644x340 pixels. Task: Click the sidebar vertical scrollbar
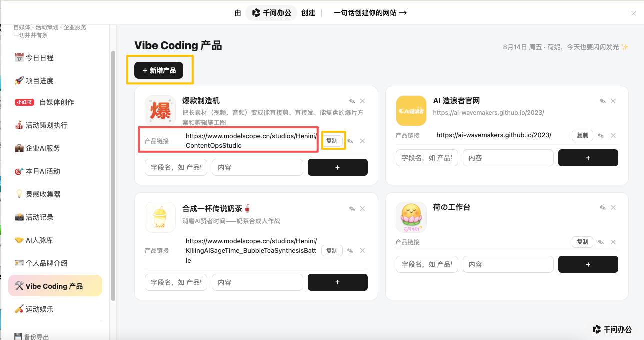click(x=113, y=175)
